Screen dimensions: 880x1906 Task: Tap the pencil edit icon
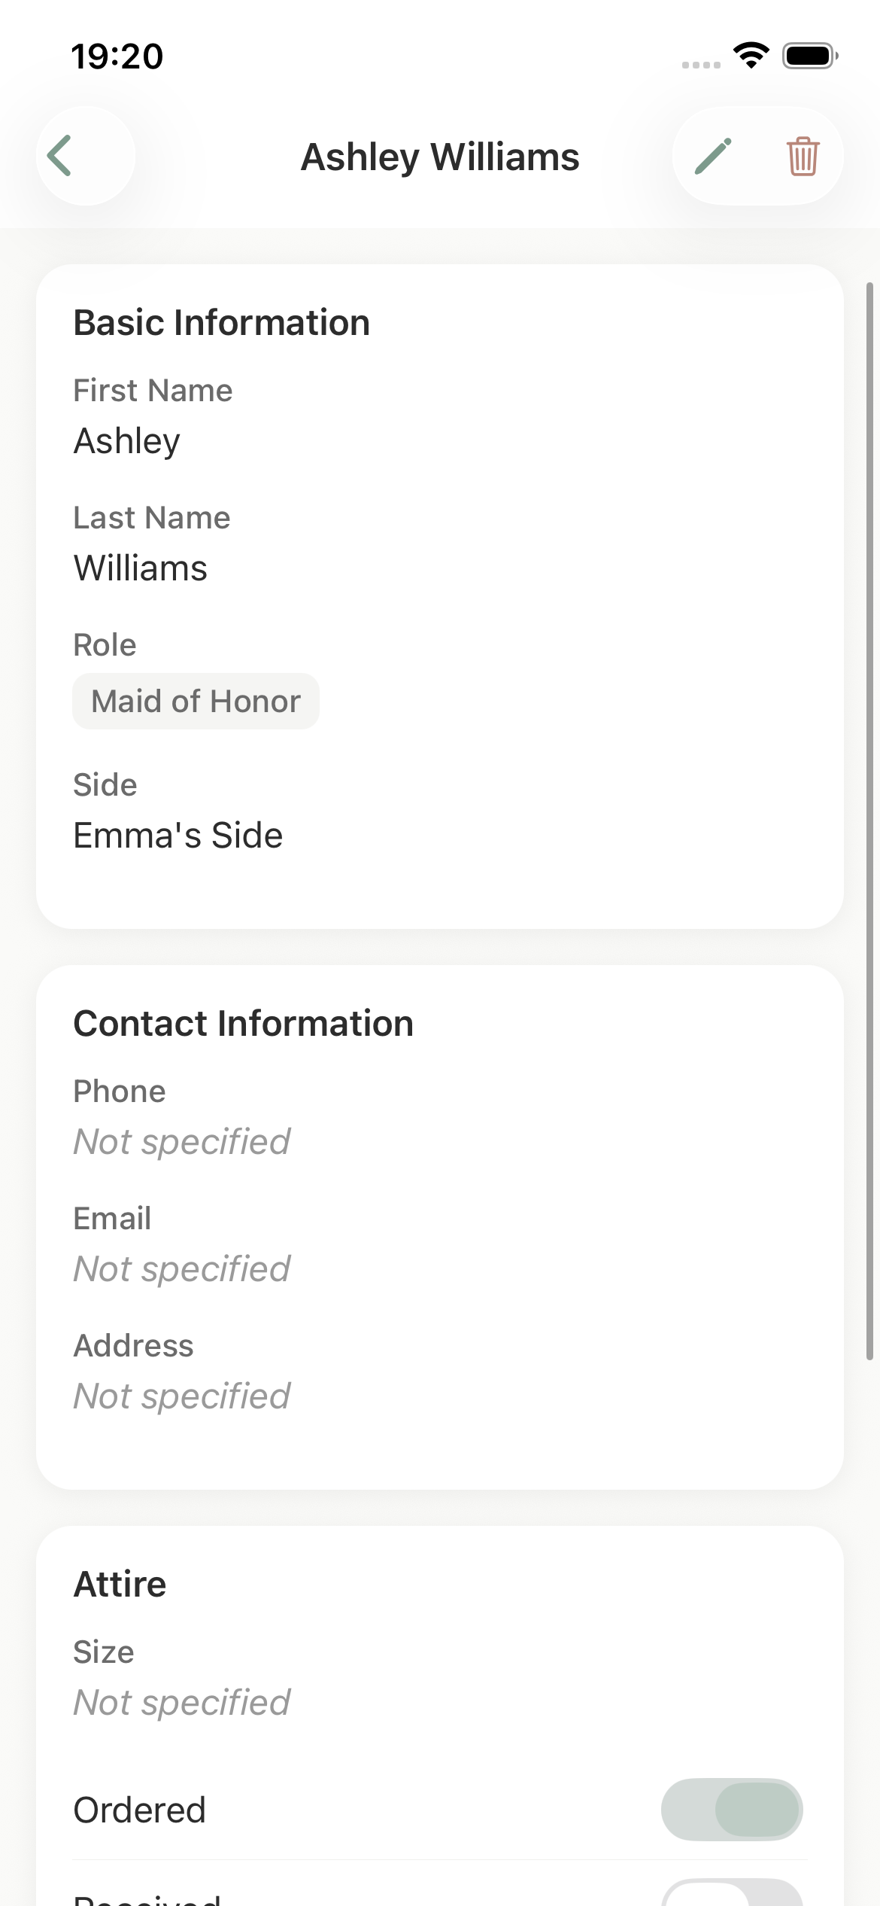tap(713, 156)
